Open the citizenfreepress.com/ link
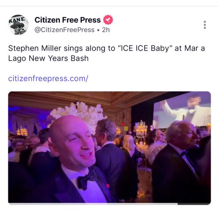Screen dimensions: 219x213 48,79
